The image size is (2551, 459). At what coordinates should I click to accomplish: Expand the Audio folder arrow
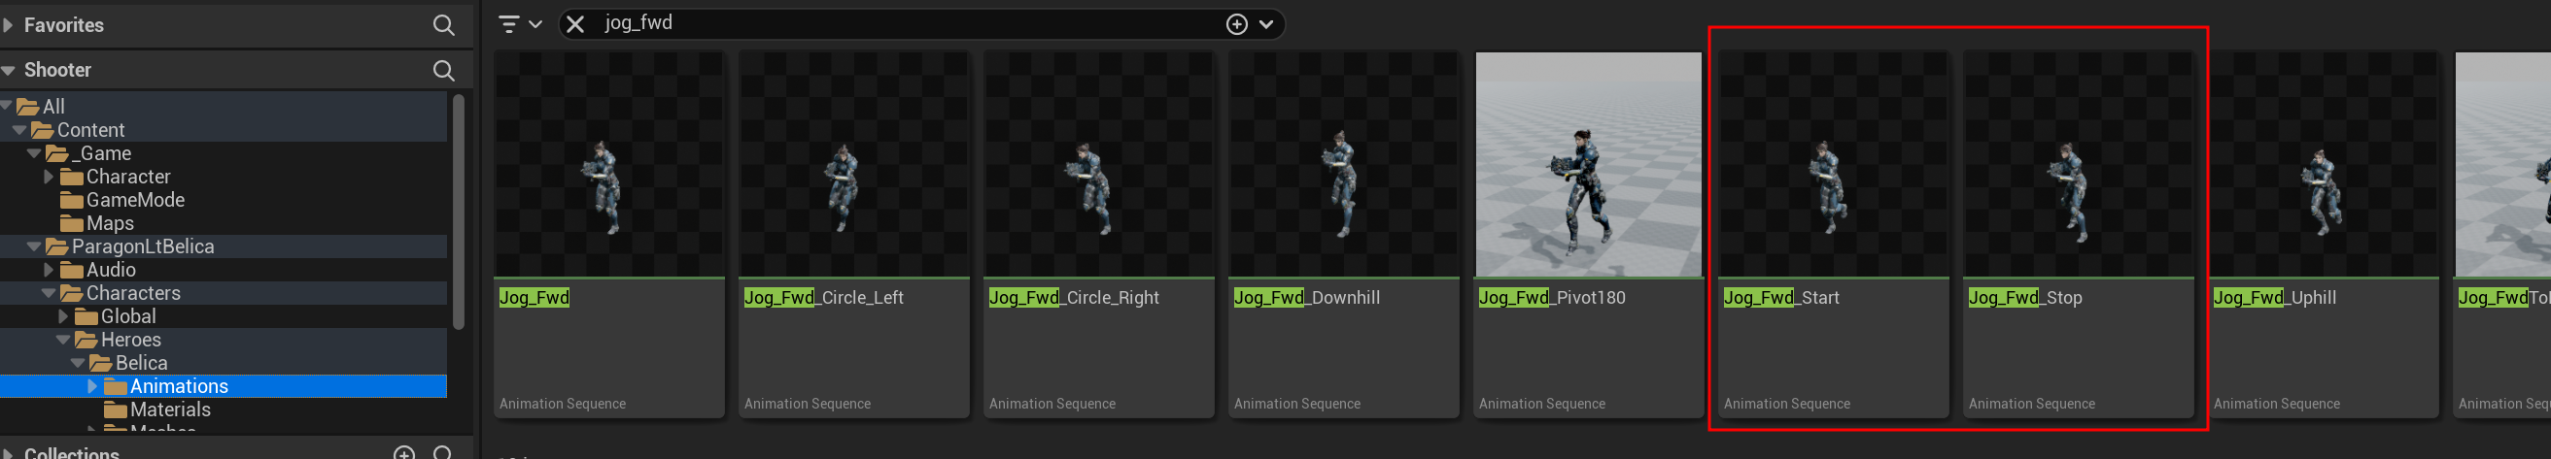click(49, 270)
